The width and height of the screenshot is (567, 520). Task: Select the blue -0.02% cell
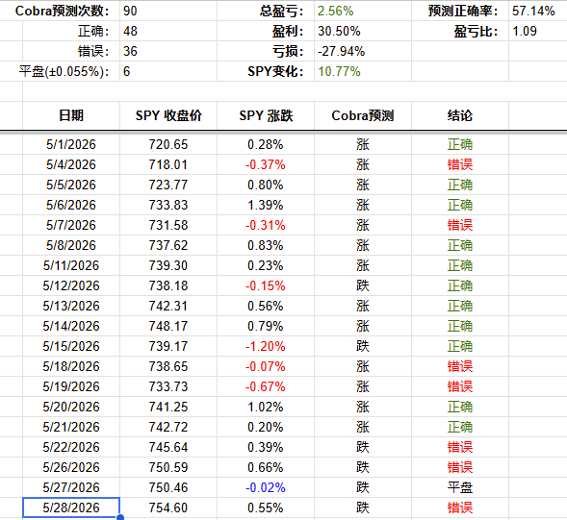point(266,487)
